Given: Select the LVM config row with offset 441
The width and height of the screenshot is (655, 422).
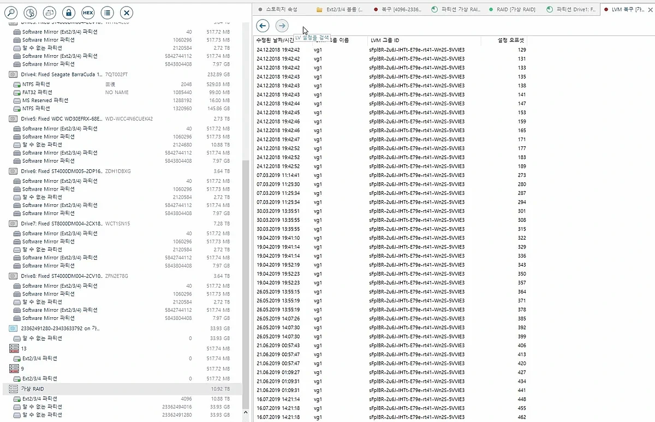Looking at the screenshot, I should 391,390.
